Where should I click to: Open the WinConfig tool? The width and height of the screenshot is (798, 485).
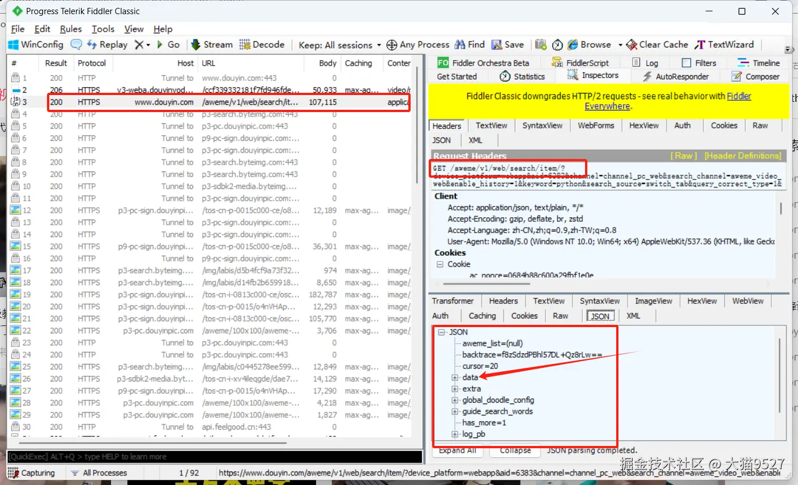[36, 45]
